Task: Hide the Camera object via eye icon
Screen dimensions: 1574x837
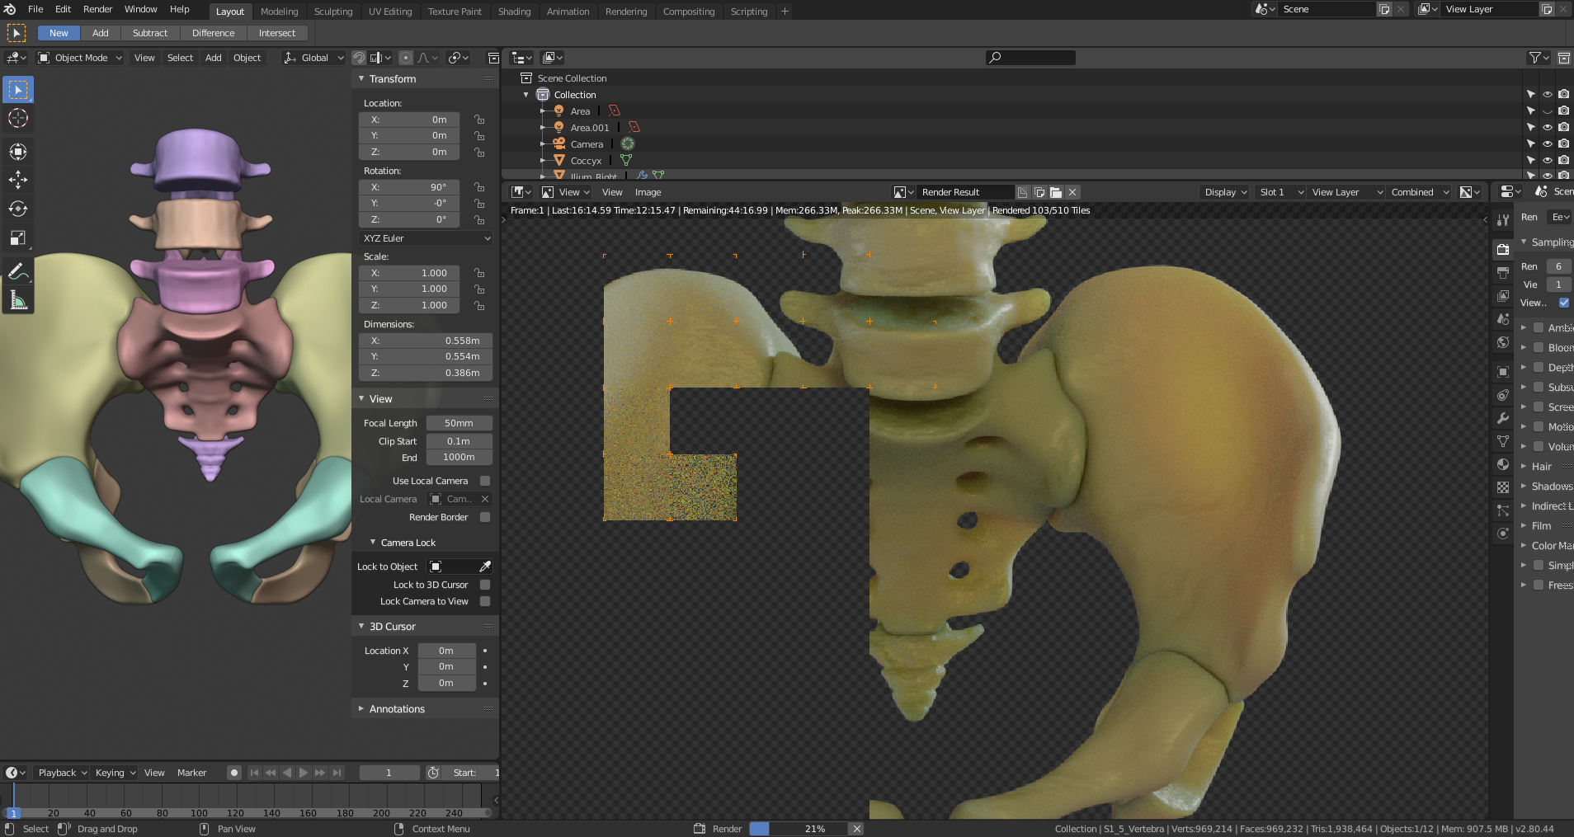Action: pyautogui.click(x=1548, y=143)
